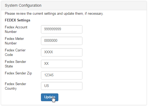This screenshot has width=148, height=106.
Task: Click blank space left of Update button
Action: pos(22,97)
